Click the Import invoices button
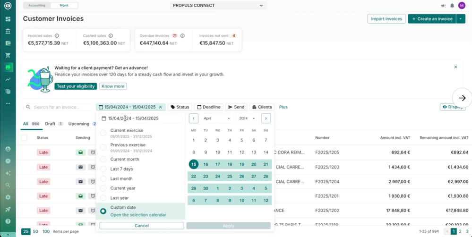 (386, 19)
